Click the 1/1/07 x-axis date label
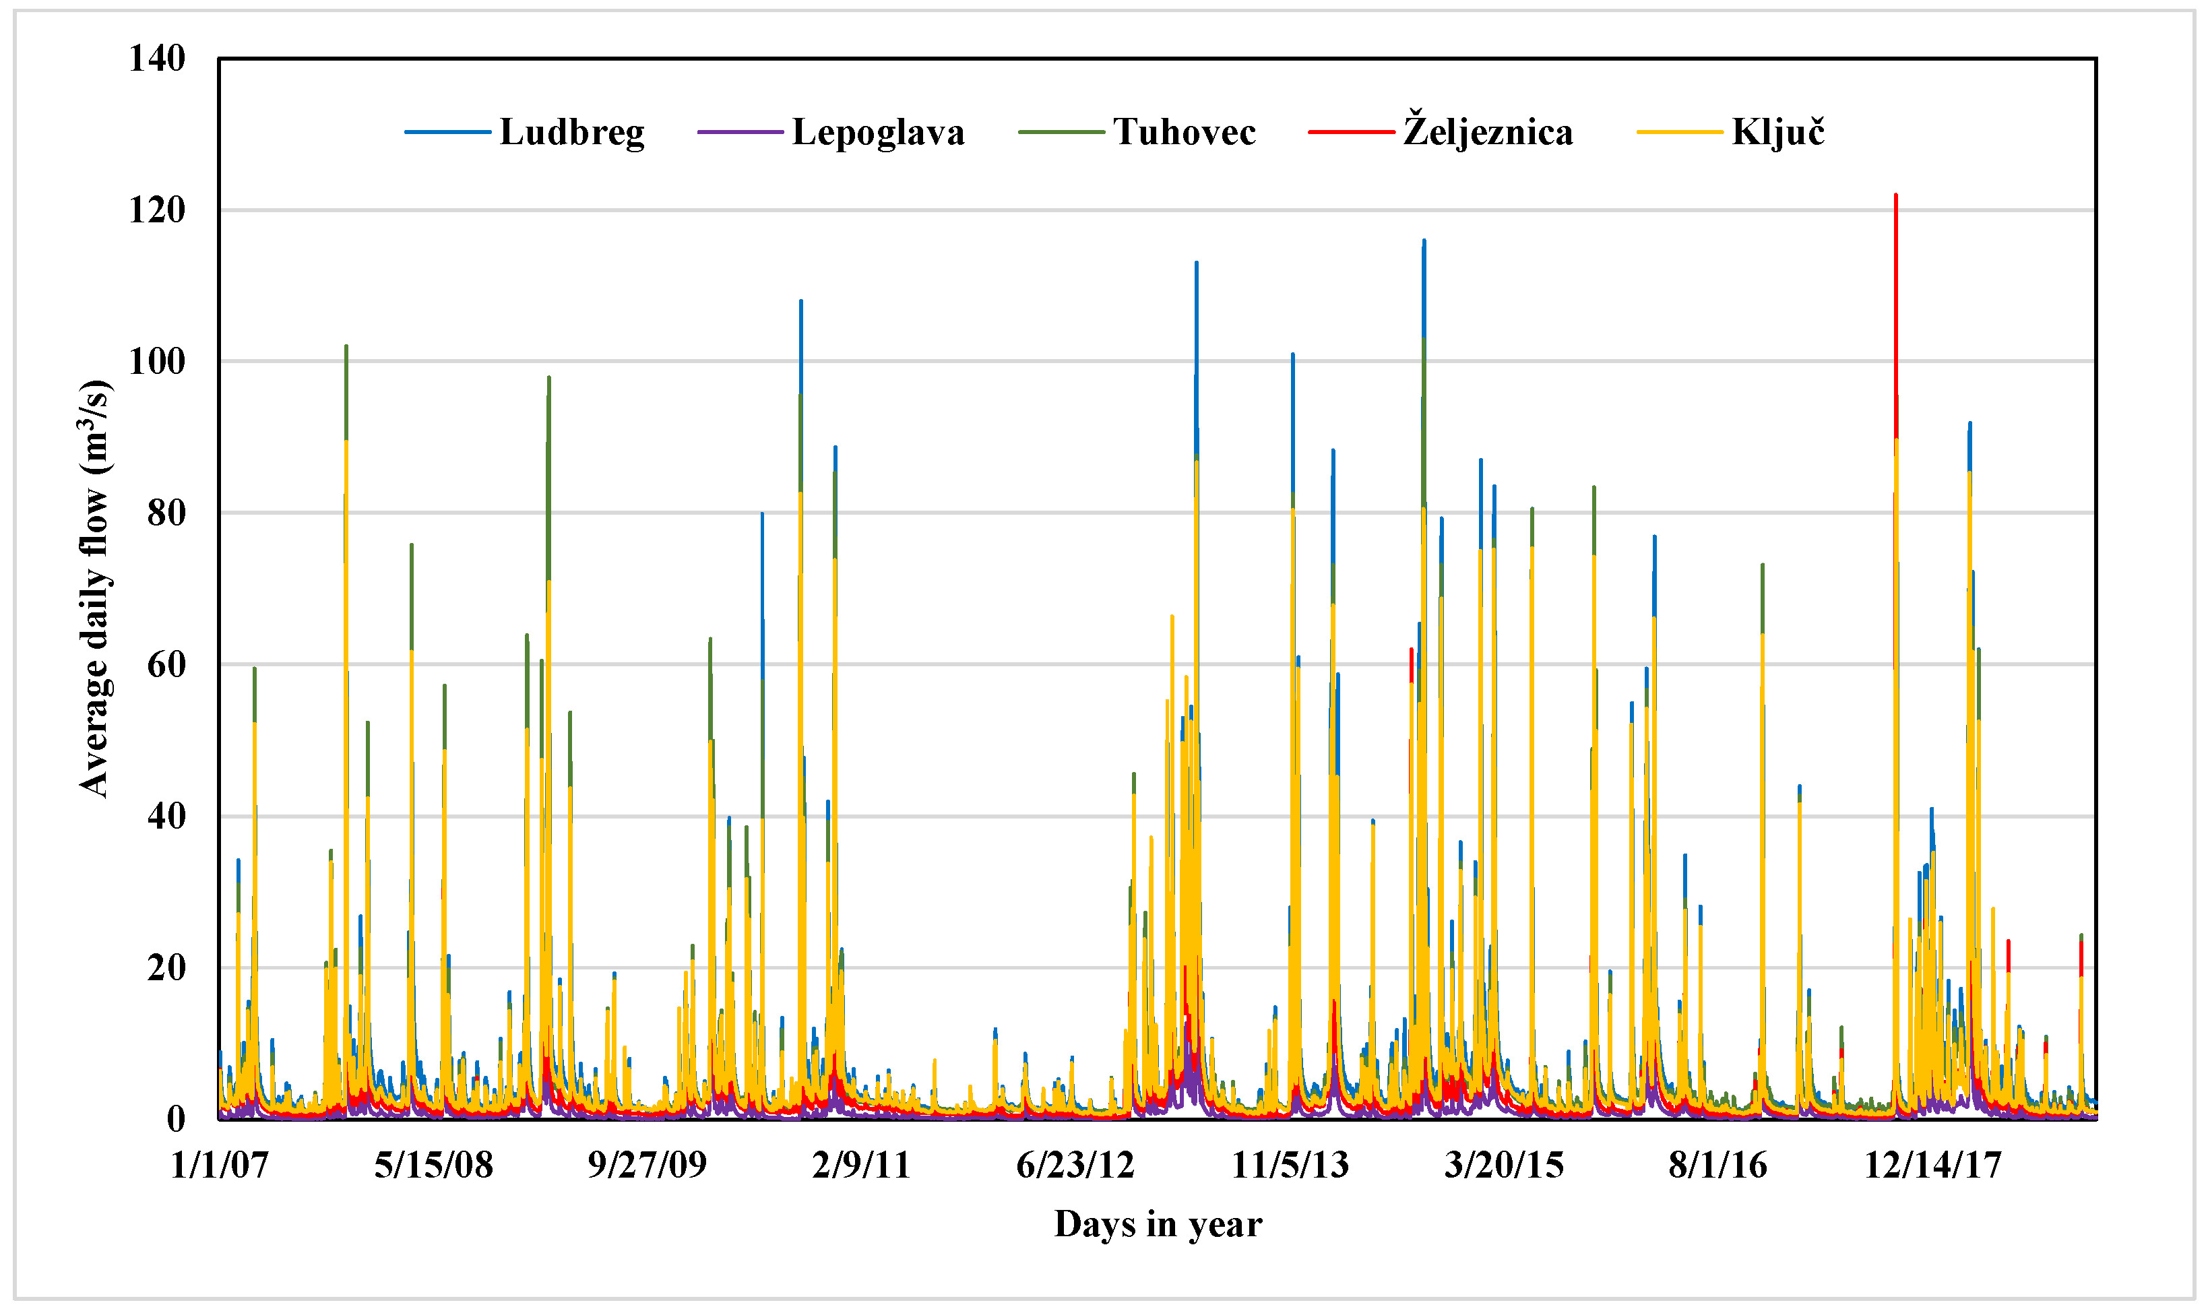Viewport: 2208px width, 1311px height. coord(219,1165)
